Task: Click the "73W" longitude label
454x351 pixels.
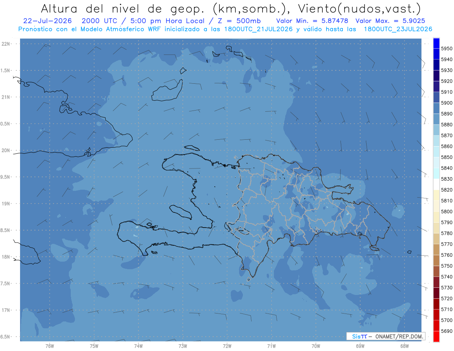Action: pyautogui.click(x=183, y=346)
